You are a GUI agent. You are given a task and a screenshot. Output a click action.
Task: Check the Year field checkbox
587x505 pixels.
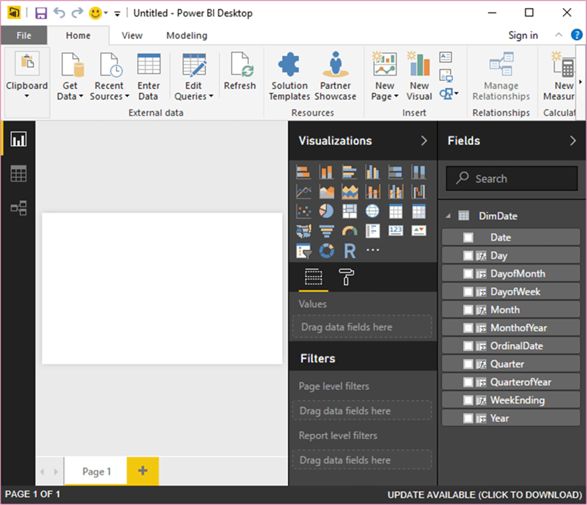(468, 418)
